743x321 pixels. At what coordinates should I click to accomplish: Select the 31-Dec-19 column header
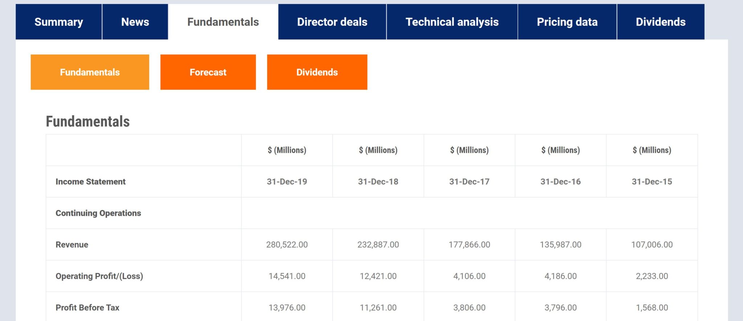tap(287, 182)
